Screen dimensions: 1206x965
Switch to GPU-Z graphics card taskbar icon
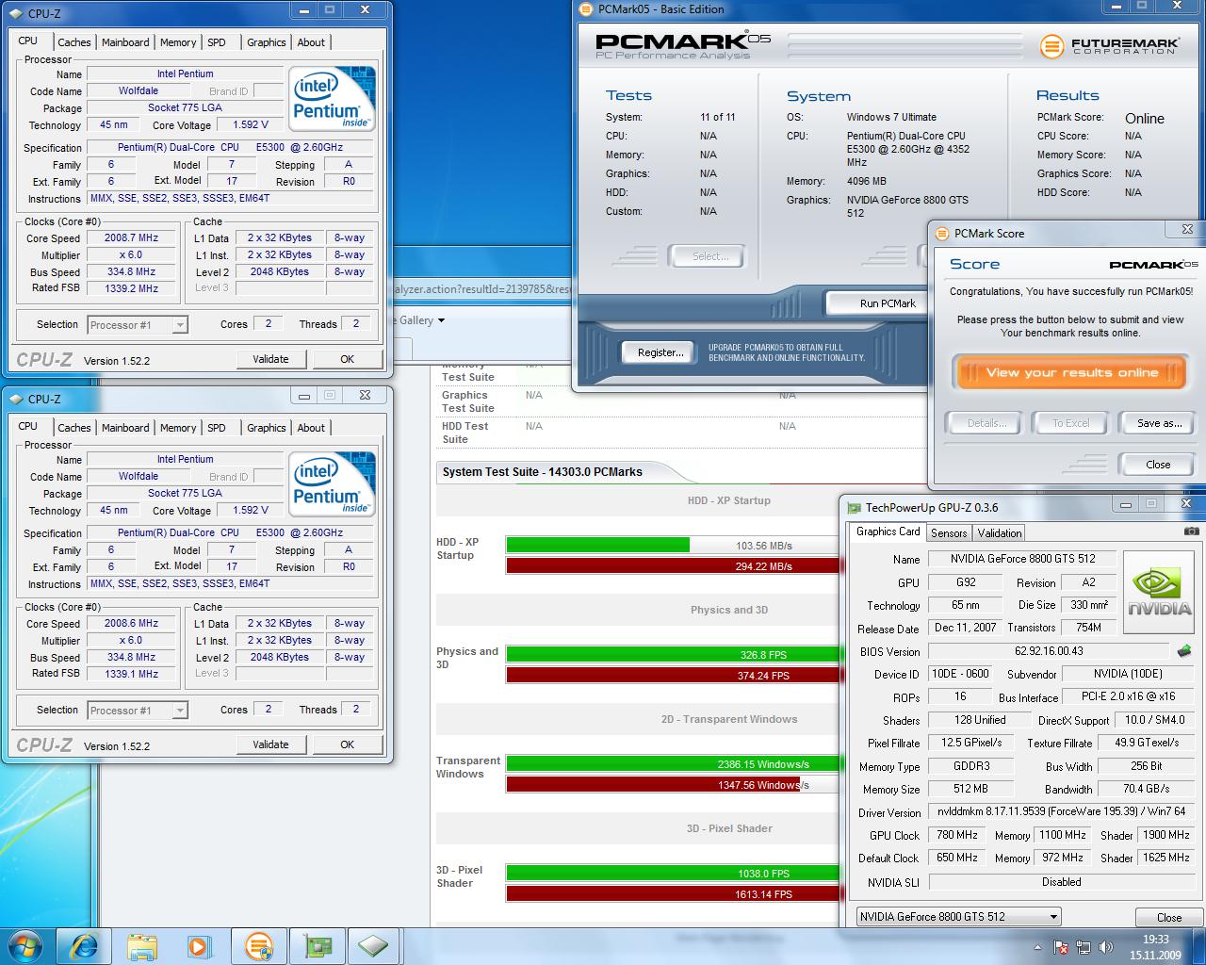pyautogui.click(x=316, y=946)
